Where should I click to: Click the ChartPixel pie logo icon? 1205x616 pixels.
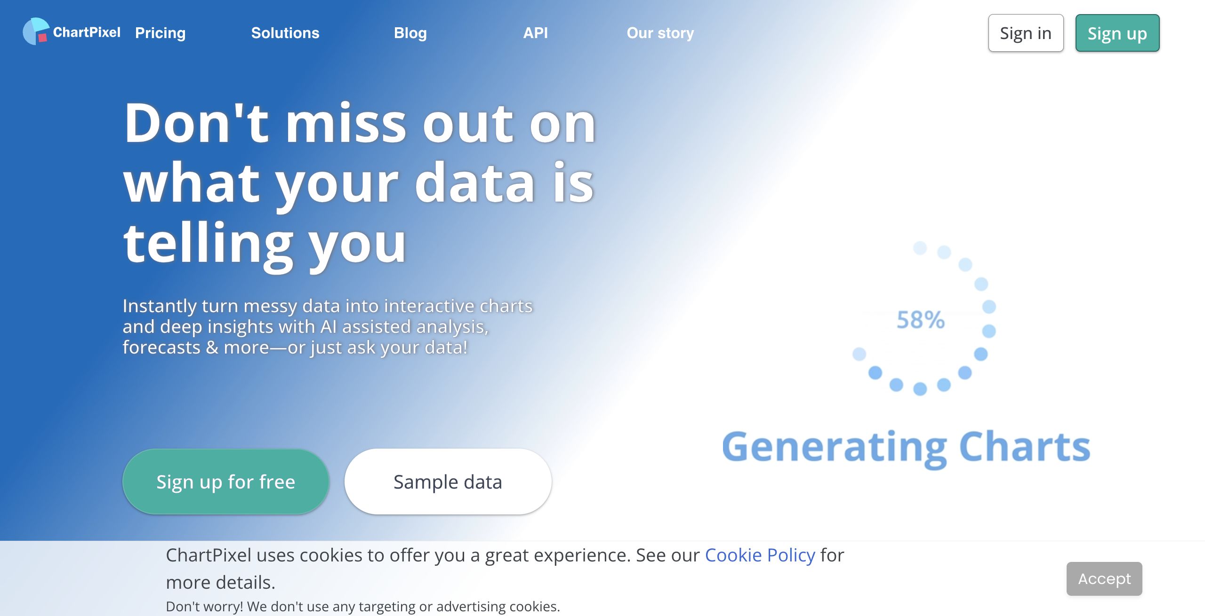[x=36, y=32]
